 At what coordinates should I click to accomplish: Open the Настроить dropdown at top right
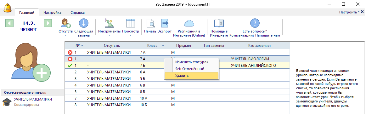pyautogui.click(x=349, y=12)
